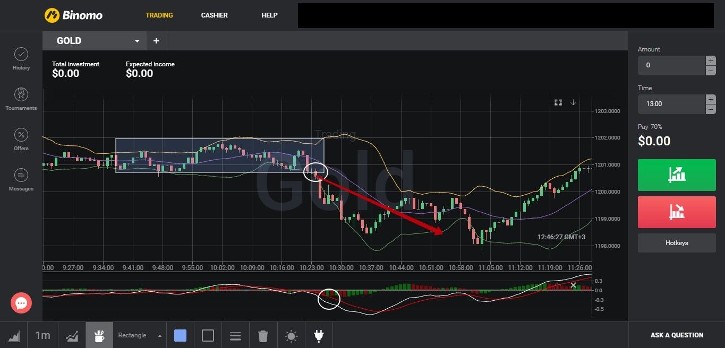Click the down arrow above the chart
Viewport: 725px width, 348px height.
point(574,102)
